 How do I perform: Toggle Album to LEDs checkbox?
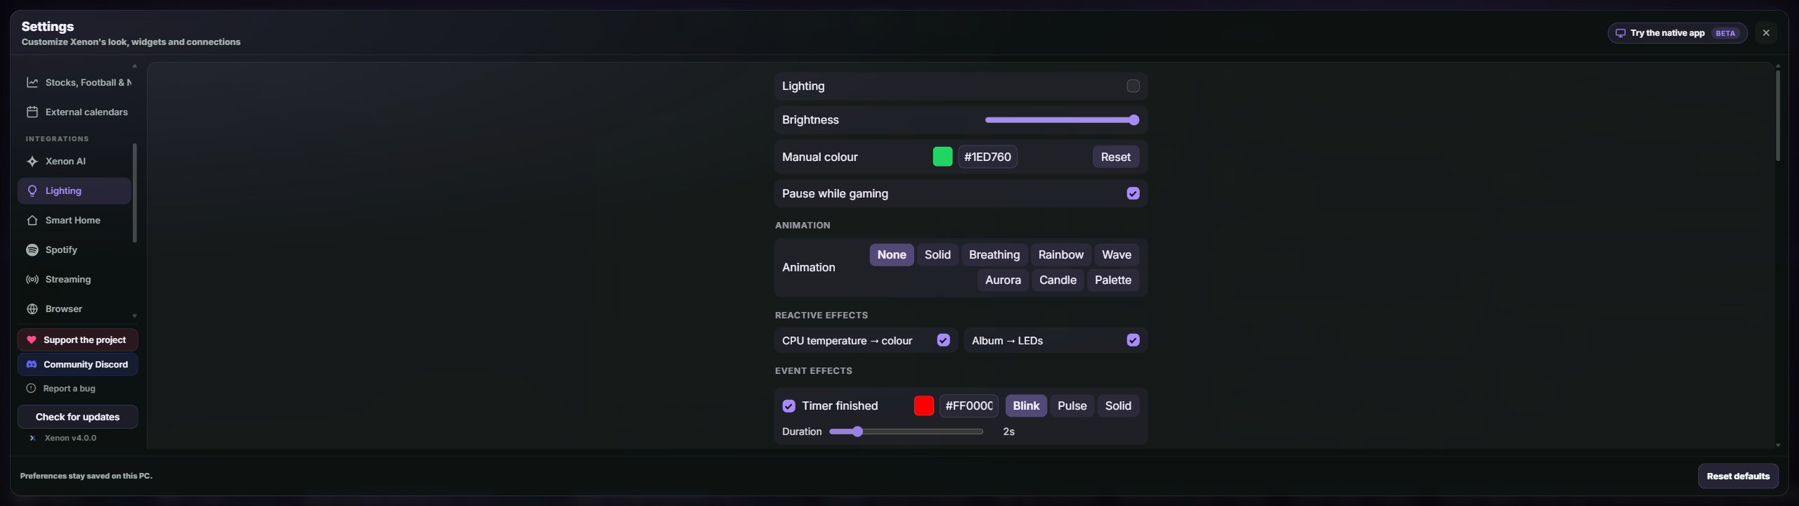tap(1133, 340)
